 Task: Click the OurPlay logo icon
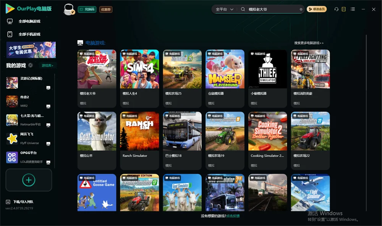tap(10, 9)
